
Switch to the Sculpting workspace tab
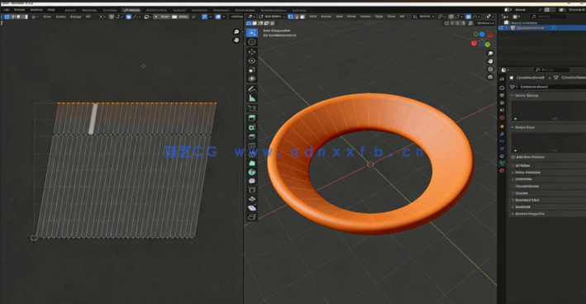pyautogui.click(x=110, y=10)
